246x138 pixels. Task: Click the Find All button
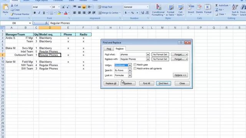(146, 84)
